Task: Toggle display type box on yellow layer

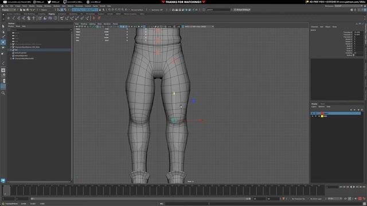Action: tap(319, 116)
